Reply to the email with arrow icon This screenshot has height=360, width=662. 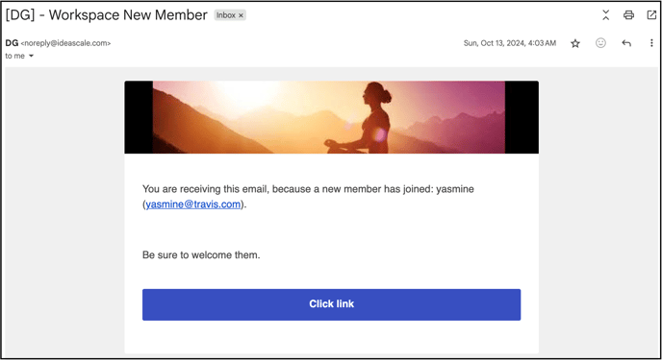click(x=626, y=43)
